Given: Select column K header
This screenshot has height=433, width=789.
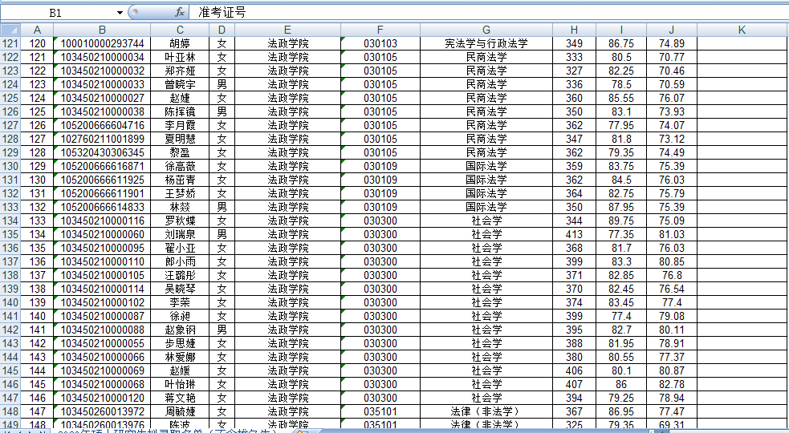Looking at the screenshot, I should click(x=742, y=30).
